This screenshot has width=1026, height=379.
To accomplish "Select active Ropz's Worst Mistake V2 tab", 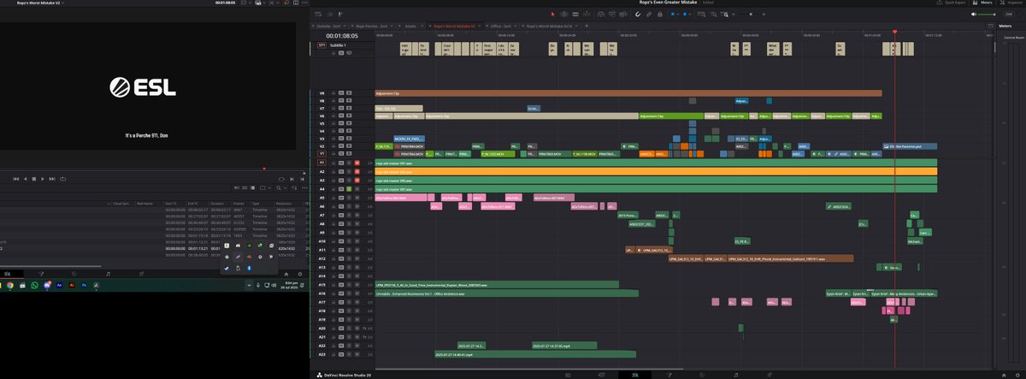I will point(454,26).
